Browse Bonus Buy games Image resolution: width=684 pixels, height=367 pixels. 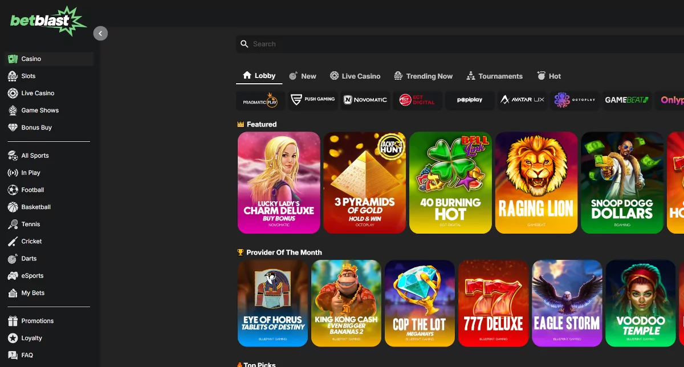coord(38,127)
